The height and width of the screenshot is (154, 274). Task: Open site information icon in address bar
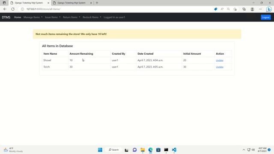(x=22, y=9)
